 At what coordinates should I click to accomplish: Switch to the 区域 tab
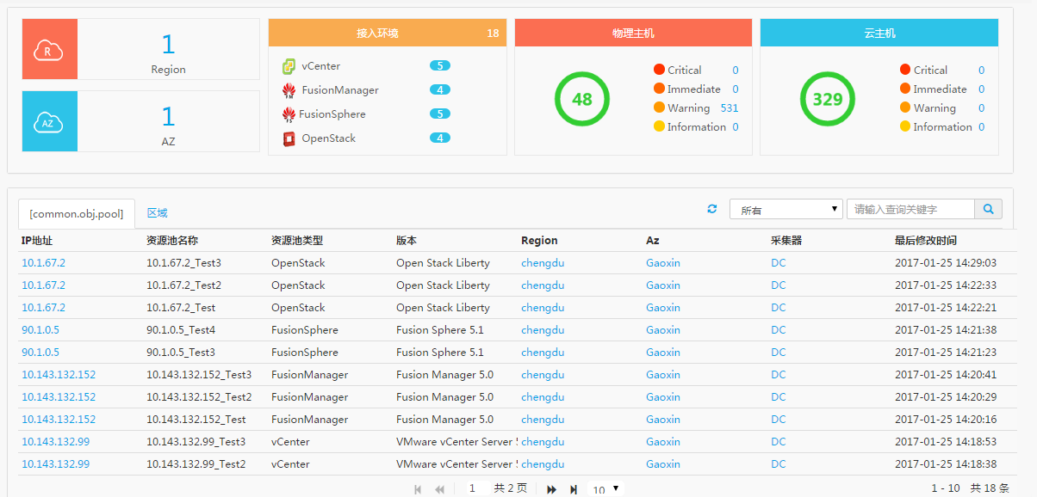(x=157, y=213)
